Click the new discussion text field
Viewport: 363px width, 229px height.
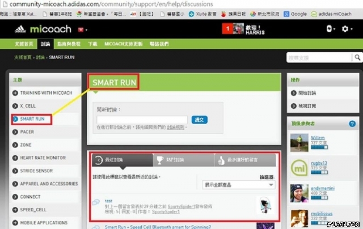(x=142, y=120)
